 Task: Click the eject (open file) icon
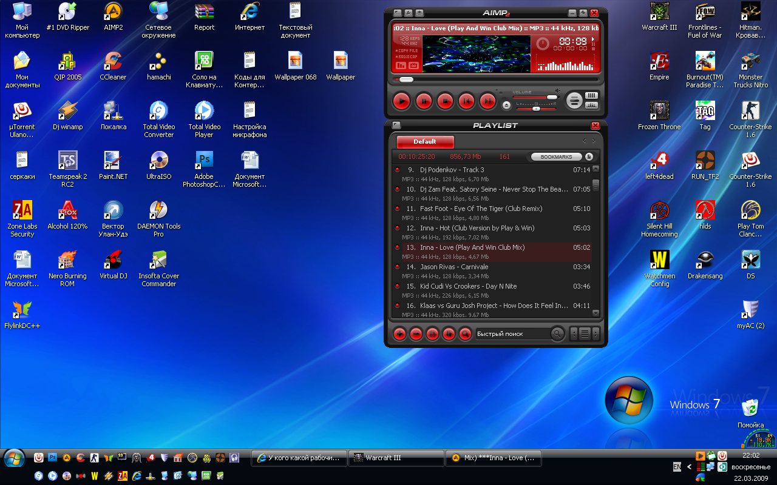(506, 105)
